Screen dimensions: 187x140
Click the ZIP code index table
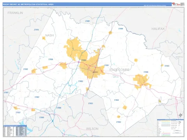point(15,131)
